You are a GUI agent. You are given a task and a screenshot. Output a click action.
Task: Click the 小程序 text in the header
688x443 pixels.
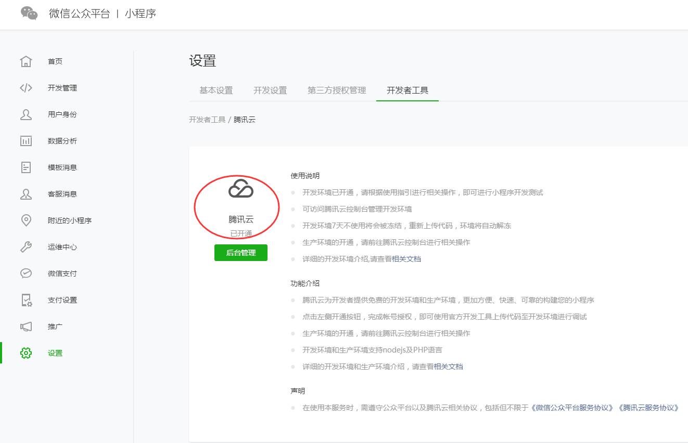(141, 14)
